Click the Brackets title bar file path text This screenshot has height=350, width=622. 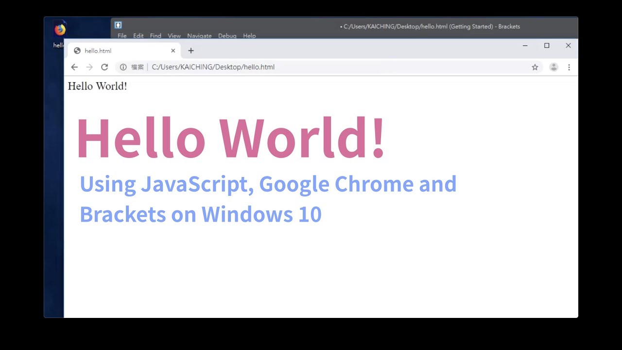click(430, 27)
